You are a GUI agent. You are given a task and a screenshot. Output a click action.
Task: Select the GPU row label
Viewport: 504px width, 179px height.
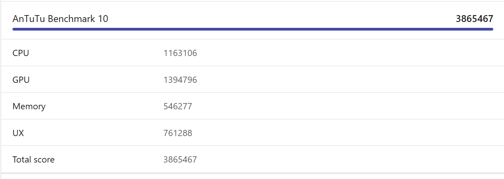pyautogui.click(x=21, y=80)
